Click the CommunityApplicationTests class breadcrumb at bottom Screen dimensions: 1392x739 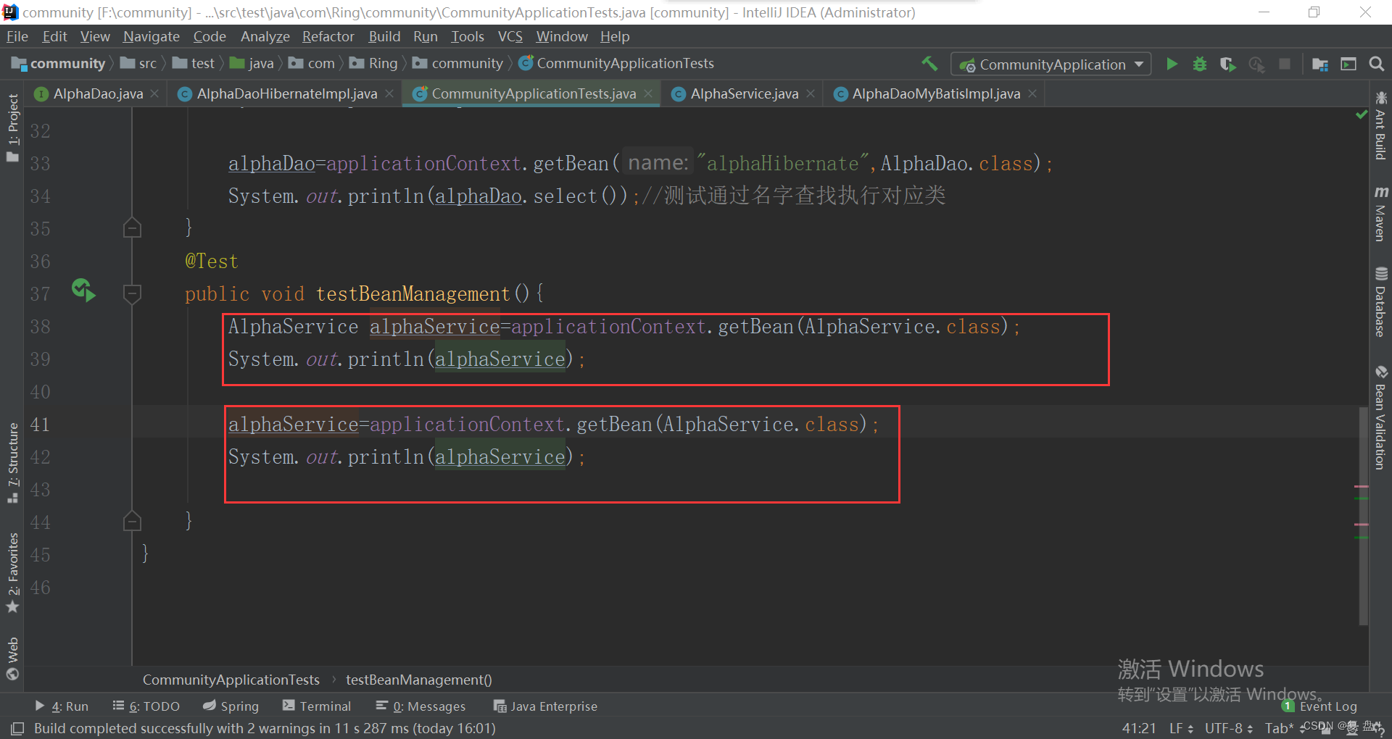pos(231,680)
